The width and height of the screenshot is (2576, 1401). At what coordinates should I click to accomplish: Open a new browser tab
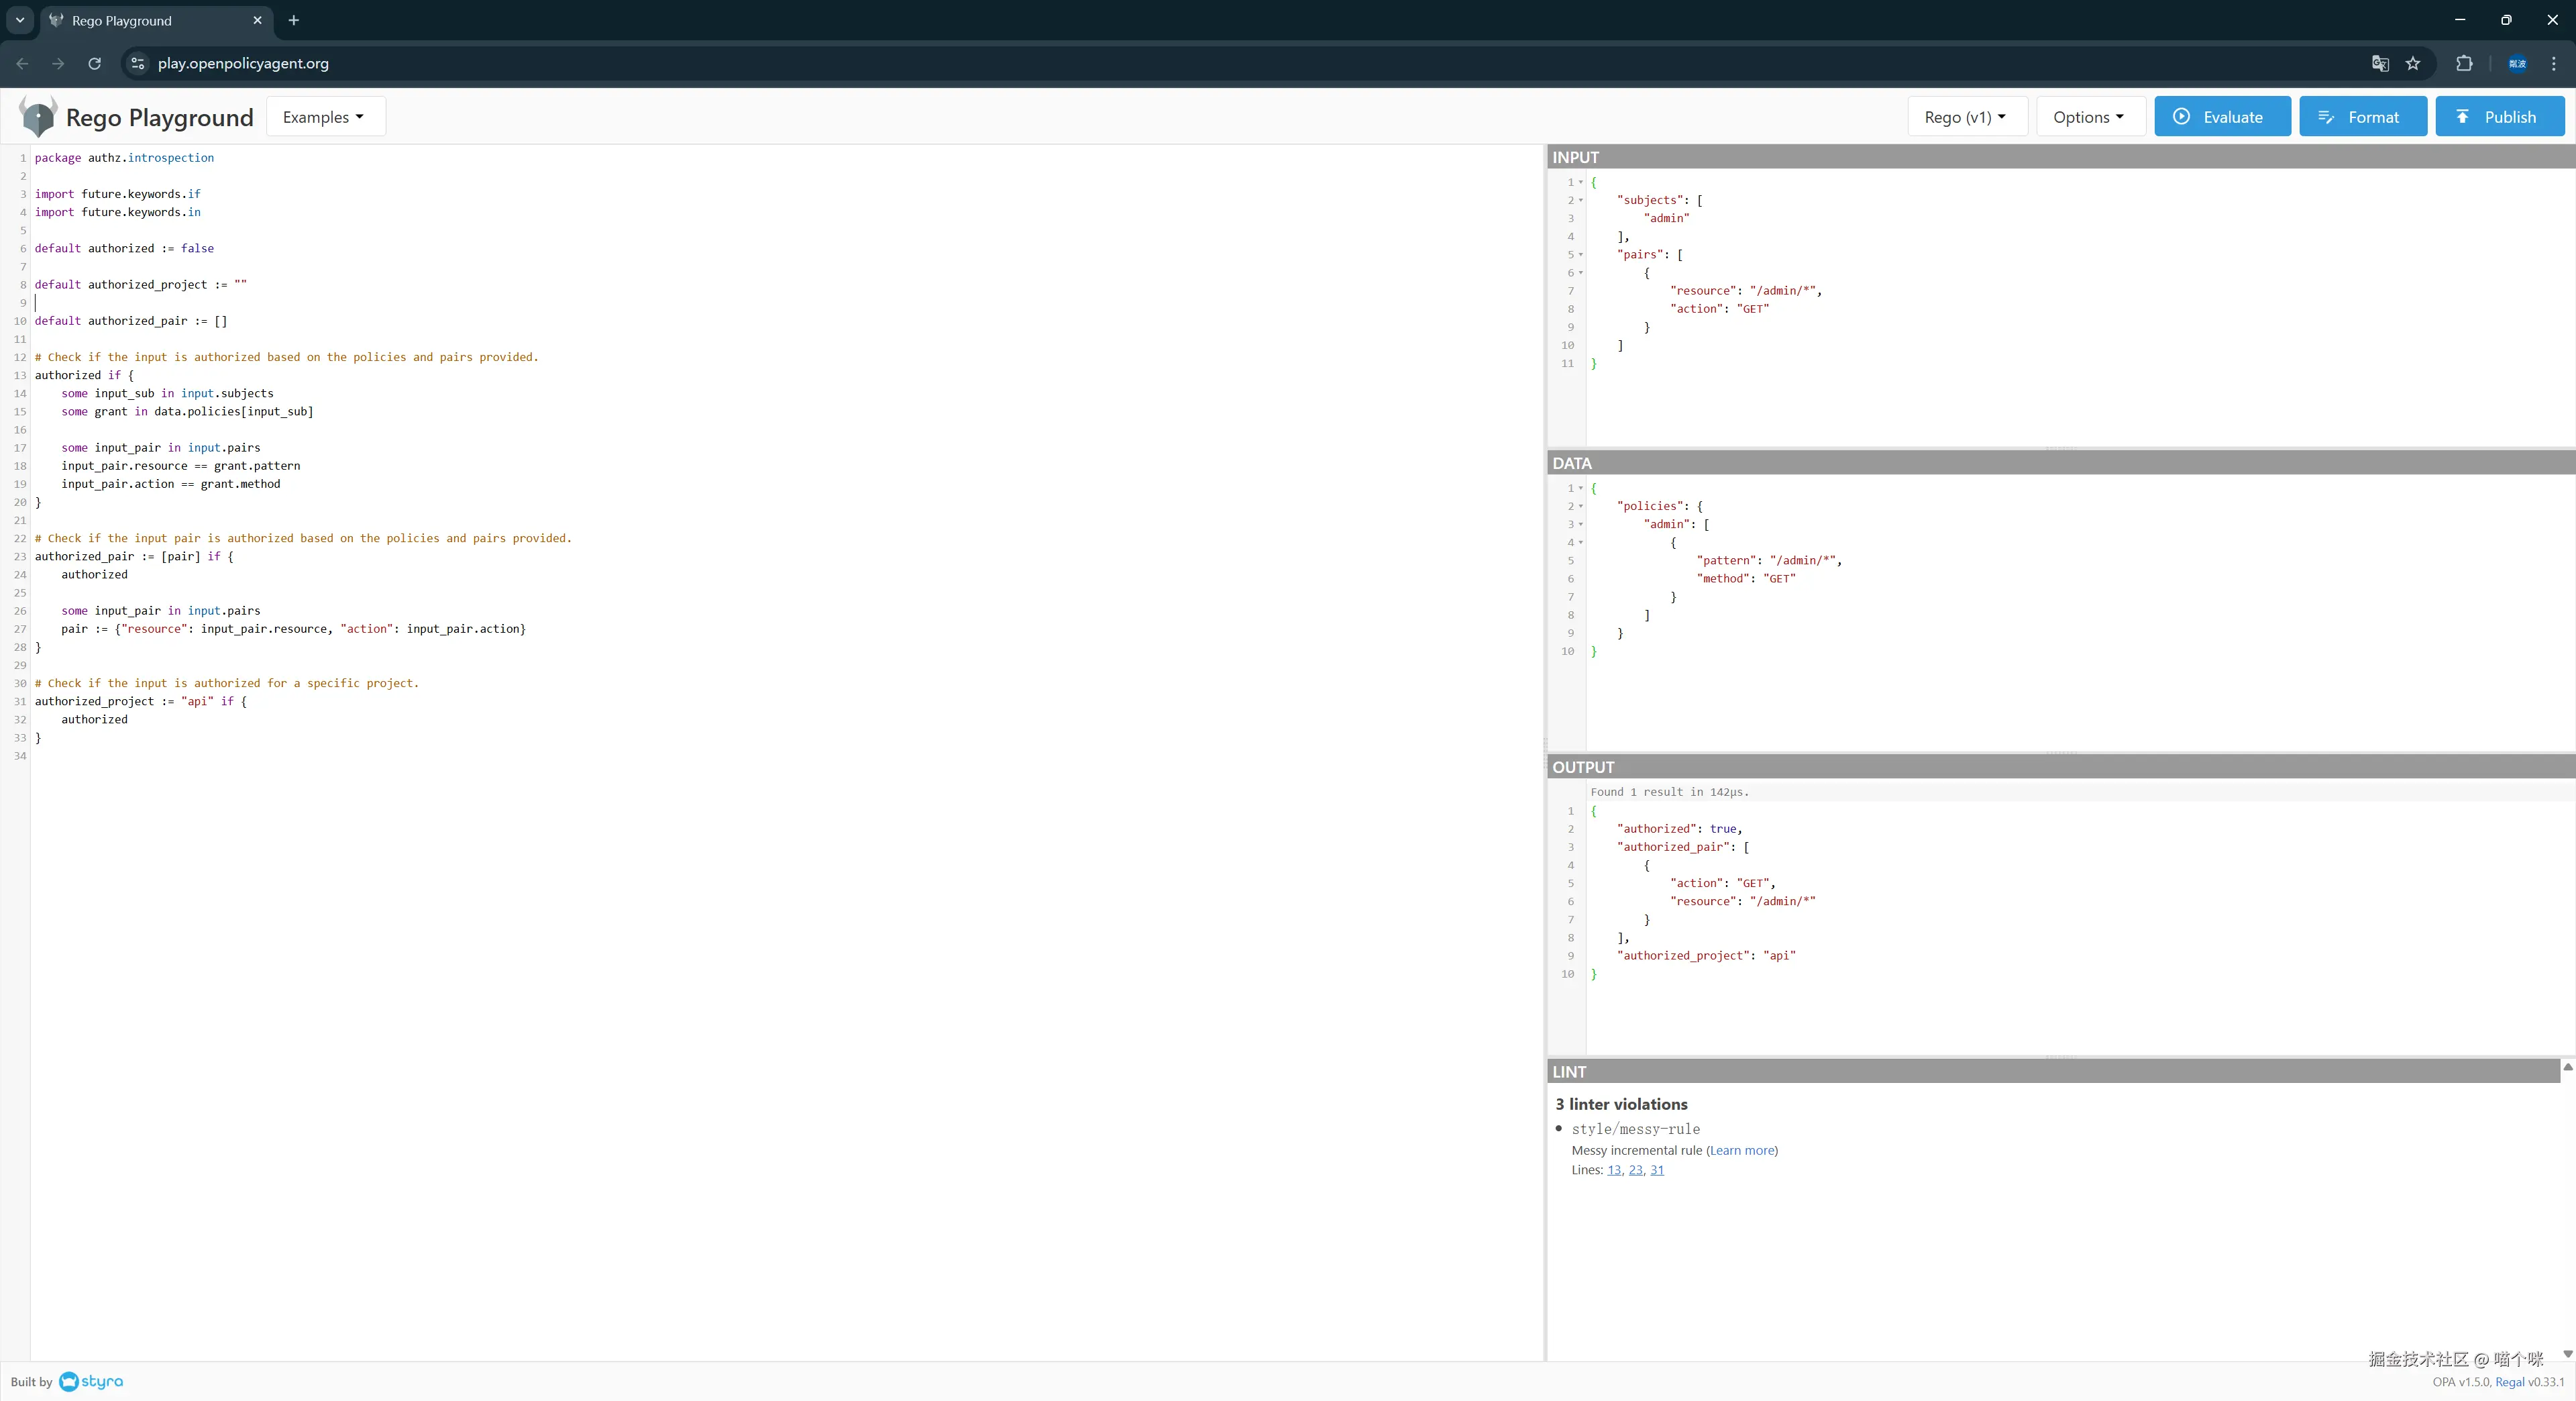293,20
